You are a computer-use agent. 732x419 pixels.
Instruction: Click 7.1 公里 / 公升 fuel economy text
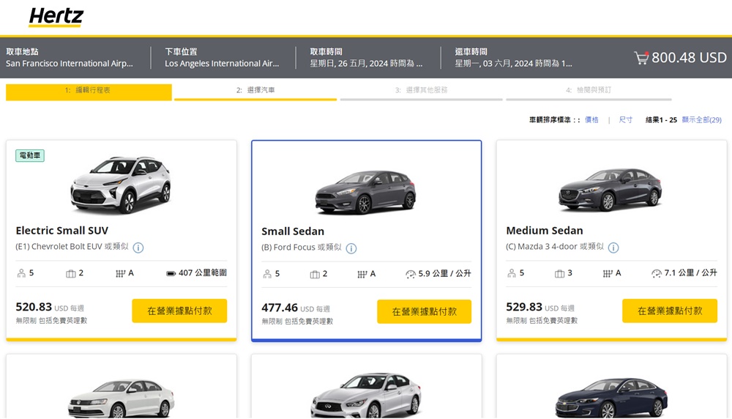click(x=690, y=273)
